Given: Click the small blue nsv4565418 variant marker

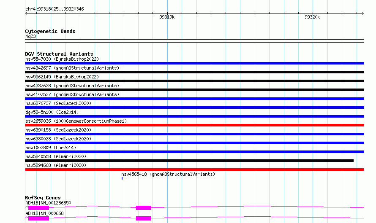Looking at the screenshot, I should click(122, 178).
